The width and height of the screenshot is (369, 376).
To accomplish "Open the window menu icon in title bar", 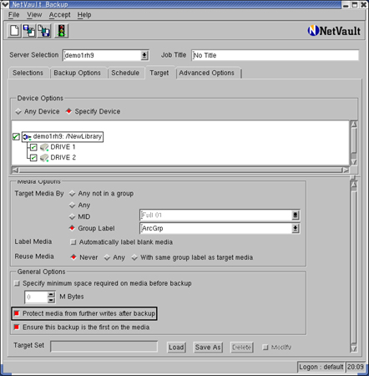I will pos(5,4).
